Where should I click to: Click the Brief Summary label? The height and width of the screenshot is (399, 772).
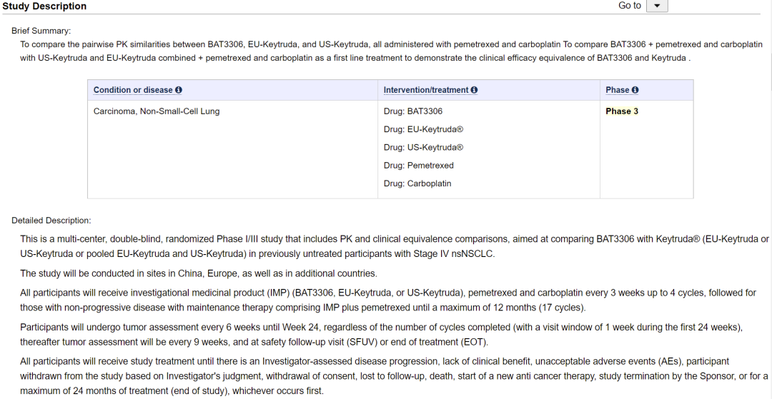41,31
